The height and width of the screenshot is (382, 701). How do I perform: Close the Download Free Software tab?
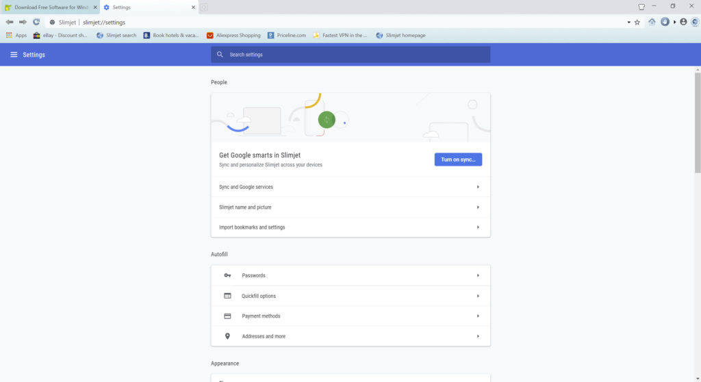pos(95,7)
